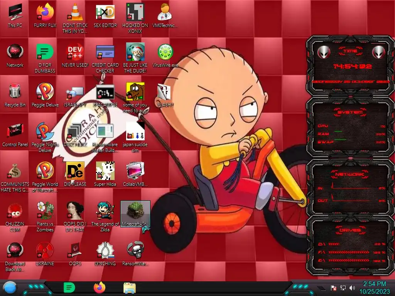Click the F:\ drive usage row
This screenshot has width=395, height=296.
tap(352, 252)
